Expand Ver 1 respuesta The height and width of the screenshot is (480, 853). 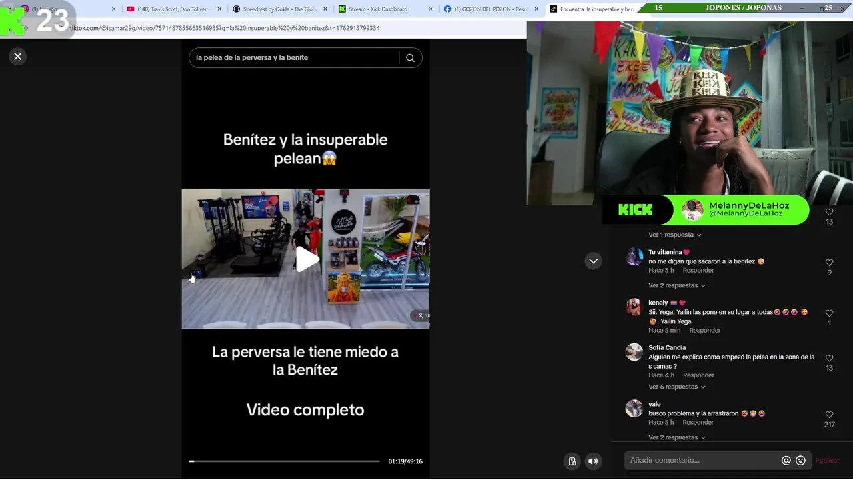click(675, 235)
